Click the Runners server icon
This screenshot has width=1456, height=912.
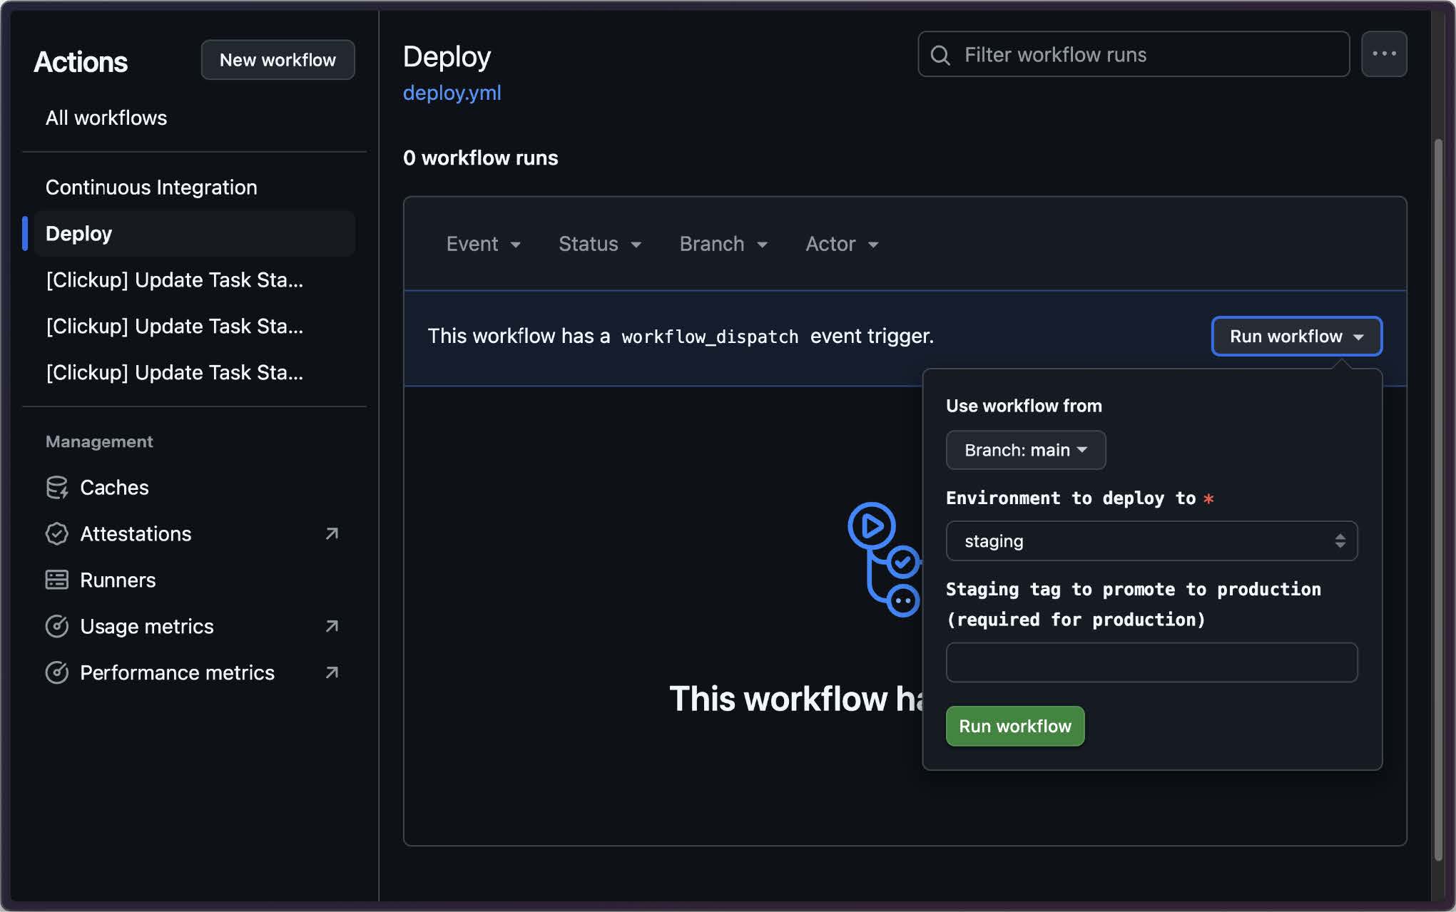pos(56,580)
